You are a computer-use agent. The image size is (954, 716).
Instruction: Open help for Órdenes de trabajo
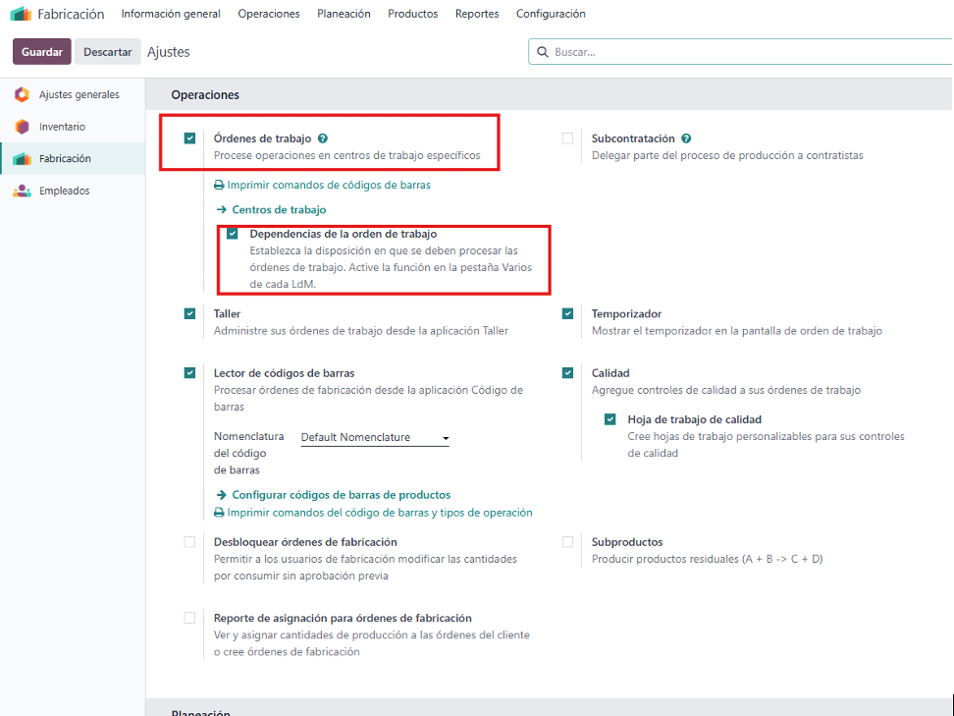coord(323,138)
